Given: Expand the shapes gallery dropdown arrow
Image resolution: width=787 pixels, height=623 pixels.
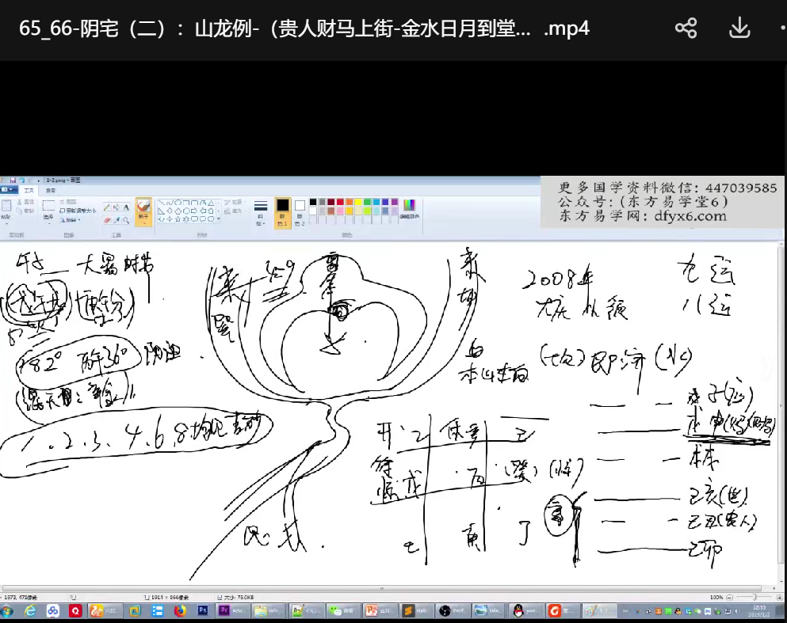Looking at the screenshot, I should (x=219, y=219).
